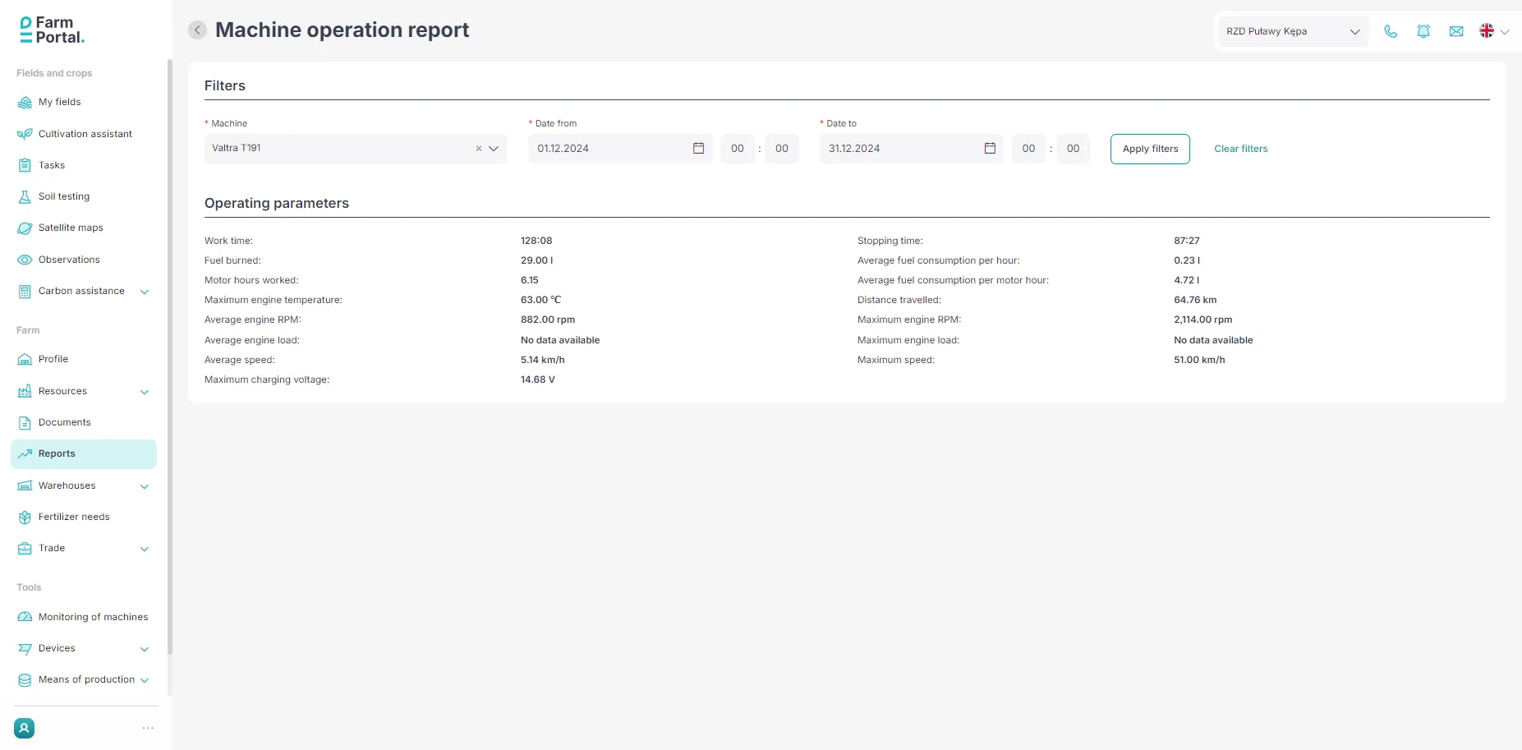Click the Warehouses building icon

click(25, 485)
